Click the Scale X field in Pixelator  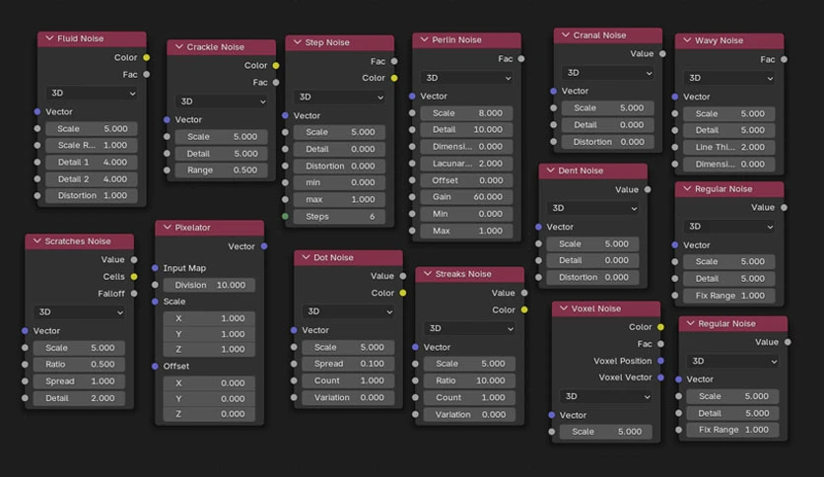point(209,318)
